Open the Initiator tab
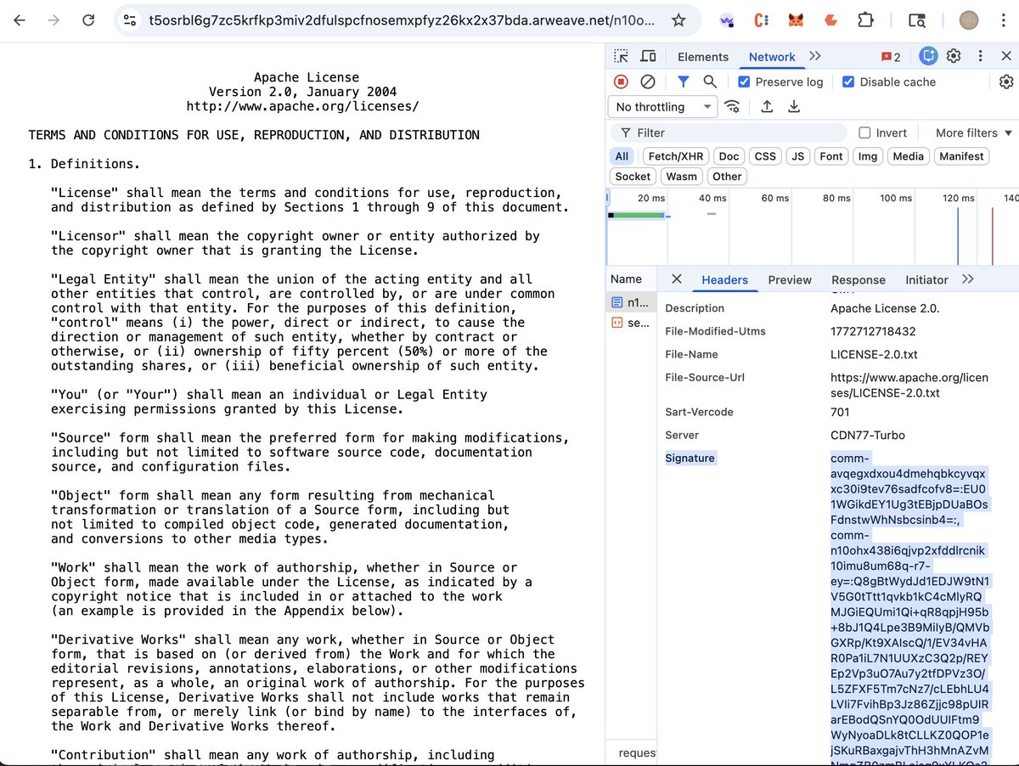Image resolution: width=1019 pixels, height=766 pixels. 926,279
